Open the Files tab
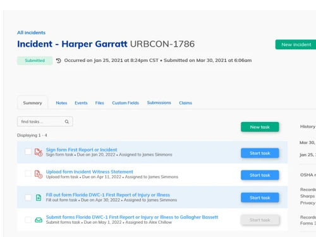Viewport: 316px width, 237px height. [x=99, y=103]
